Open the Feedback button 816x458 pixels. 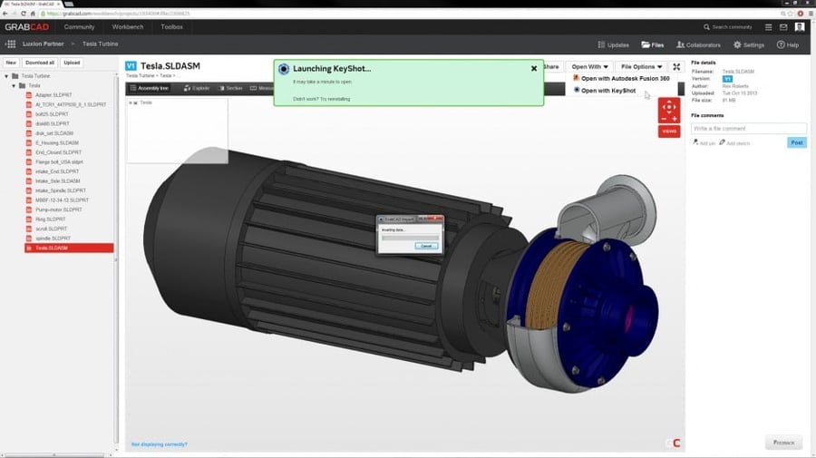tap(783, 443)
